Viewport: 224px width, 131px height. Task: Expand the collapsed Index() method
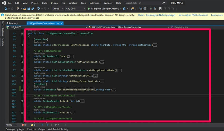coord(22,56)
